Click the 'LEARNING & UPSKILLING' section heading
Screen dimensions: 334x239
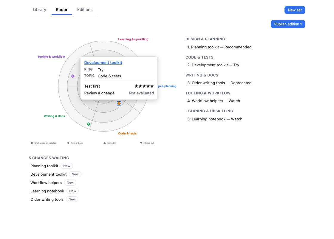click(209, 111)
